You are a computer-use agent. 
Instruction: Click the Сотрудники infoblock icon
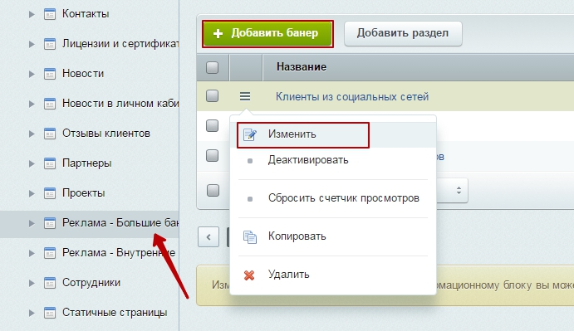[x=49, y=283]
